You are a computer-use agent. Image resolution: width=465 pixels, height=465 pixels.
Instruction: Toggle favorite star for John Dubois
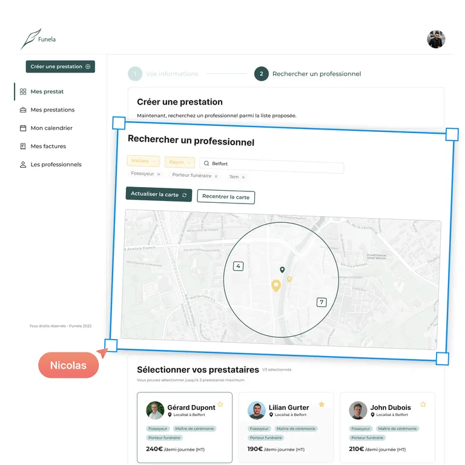tap(423, 404)
